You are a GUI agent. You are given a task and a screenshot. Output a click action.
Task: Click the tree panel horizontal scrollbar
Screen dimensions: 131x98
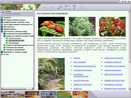point(17,88)
